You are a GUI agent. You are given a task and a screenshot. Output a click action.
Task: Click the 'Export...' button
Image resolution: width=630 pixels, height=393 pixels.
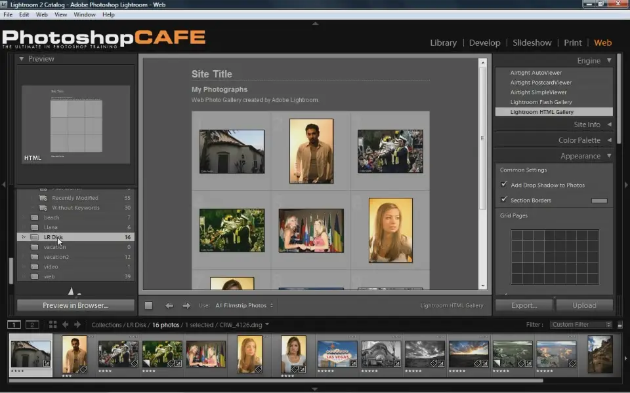(x=524, y=305)
